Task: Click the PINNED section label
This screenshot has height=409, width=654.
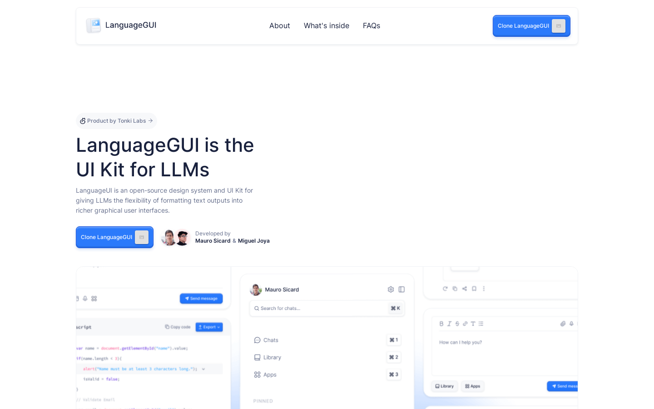Action: tap(263, 401)
